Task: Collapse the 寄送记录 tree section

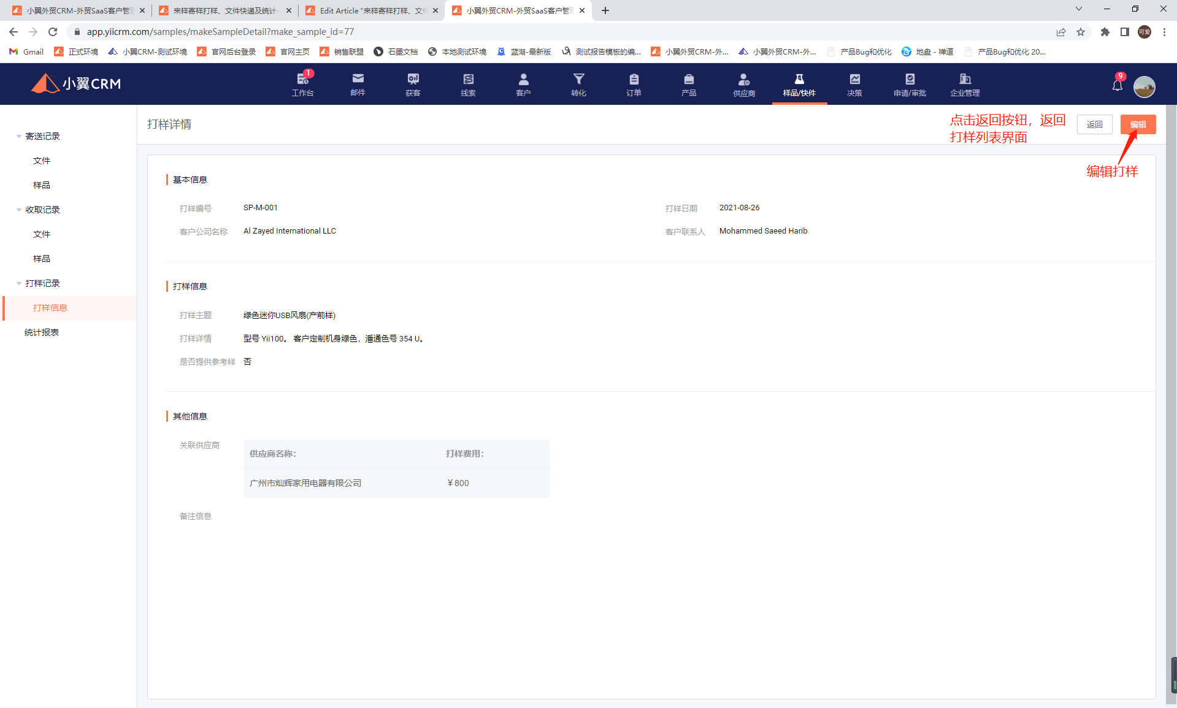Action: tap(19, 136)
